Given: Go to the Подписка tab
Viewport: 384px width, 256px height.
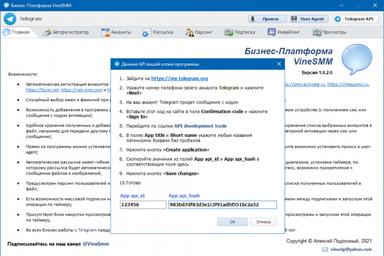Looking at the screenshot, I should [x=239, y=32].
